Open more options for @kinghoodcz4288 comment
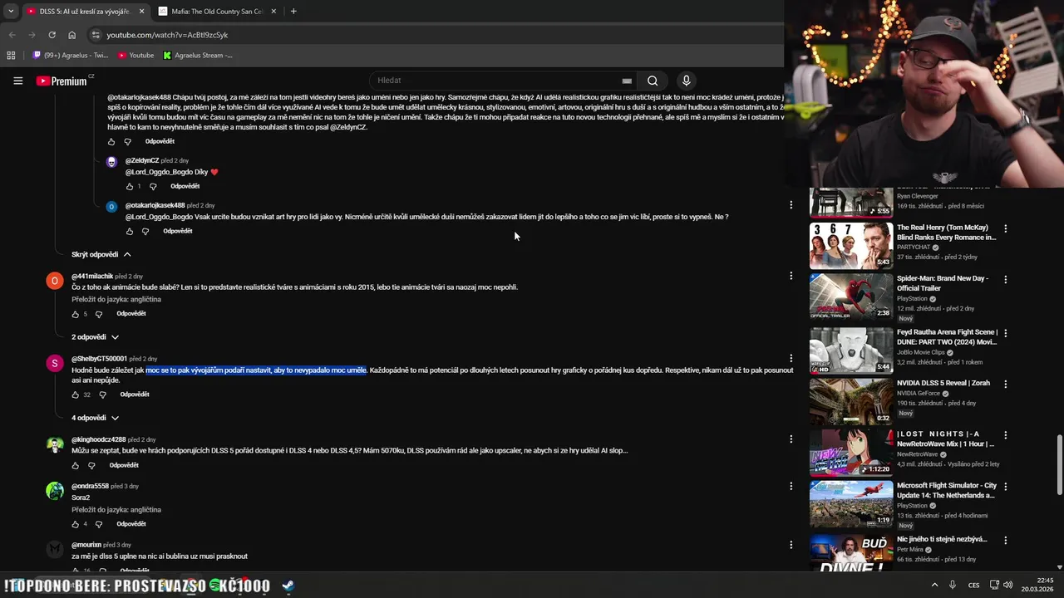Image resolution: width=1064 pixels, height=598 pixels. [x=791, y=439]
